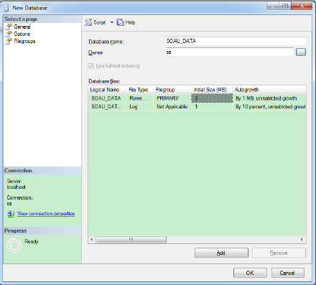Click the Filegroup column header
Viewport: 316px width, 285px height.
coord(172,90)
